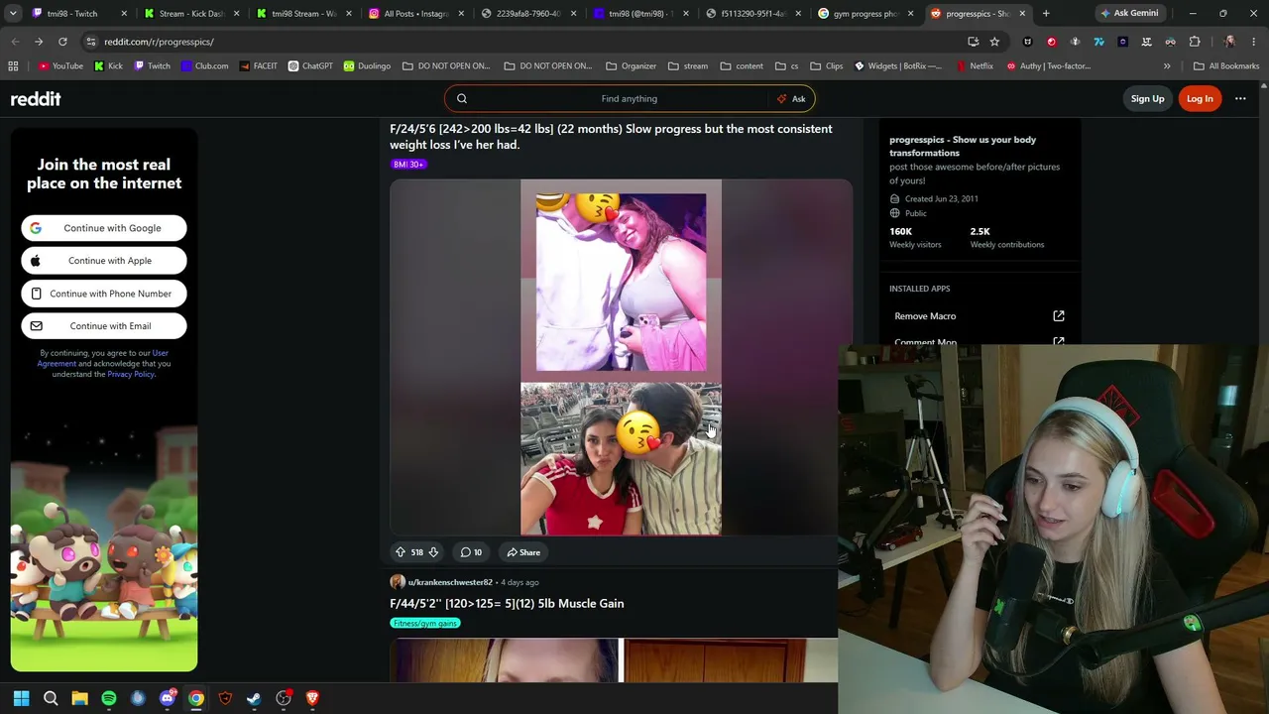View the top before photo in the post

pyautogui.click(x=621, y=283)
